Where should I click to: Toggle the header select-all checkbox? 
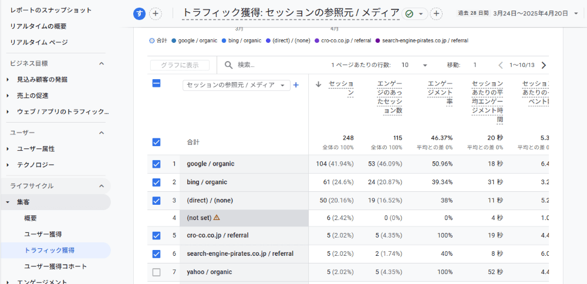click(x=157, y=83)
